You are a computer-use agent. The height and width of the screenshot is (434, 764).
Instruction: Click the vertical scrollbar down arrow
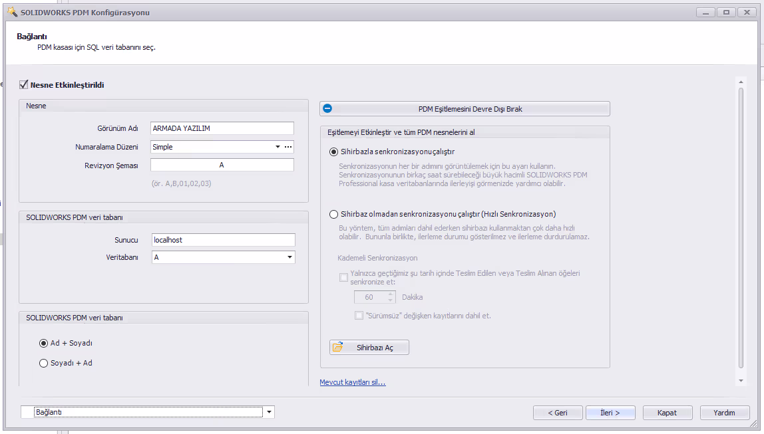click(x=741, y=381)
